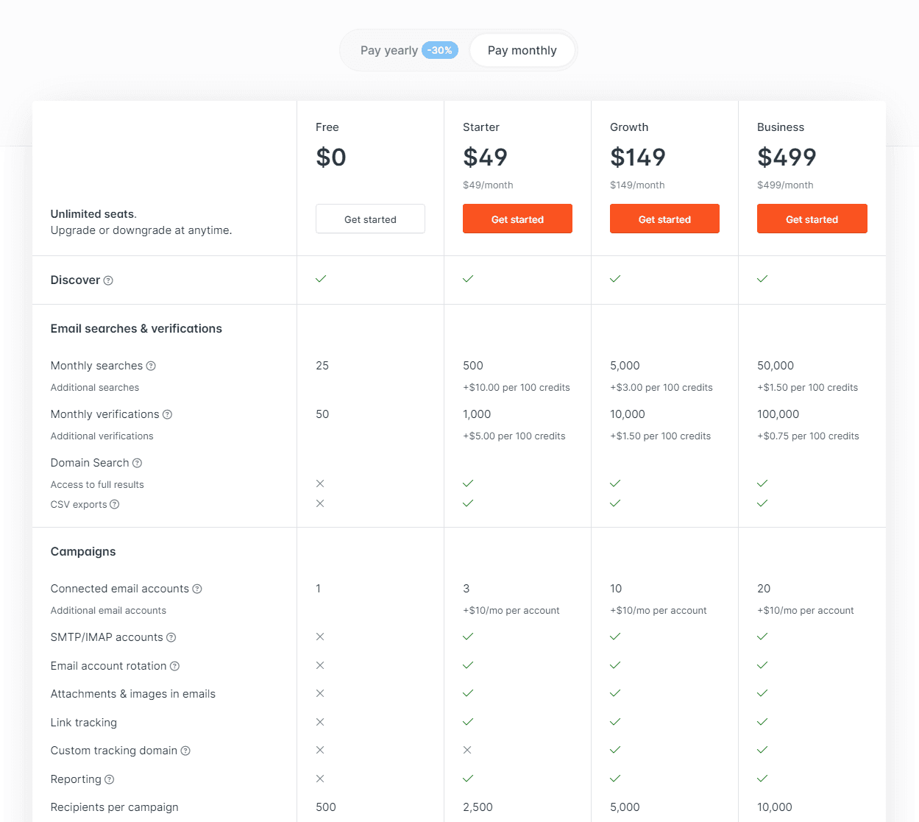This screenshot has height=822, width=919.
Task: Click the Reporting info icon
Action: 109,779
